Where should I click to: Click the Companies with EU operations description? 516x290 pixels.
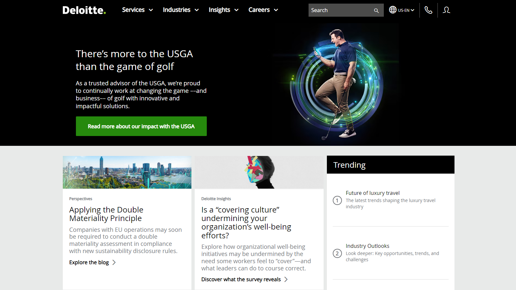pyautogui.click(x=126, y=240)
